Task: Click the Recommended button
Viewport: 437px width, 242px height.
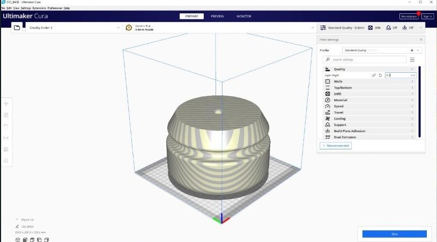Action: tap(336, 146)
